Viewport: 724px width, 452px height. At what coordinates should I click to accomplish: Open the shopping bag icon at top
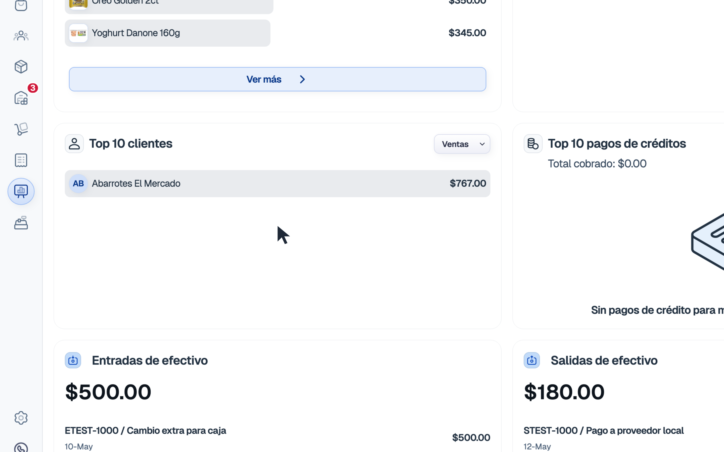point(21,5)
